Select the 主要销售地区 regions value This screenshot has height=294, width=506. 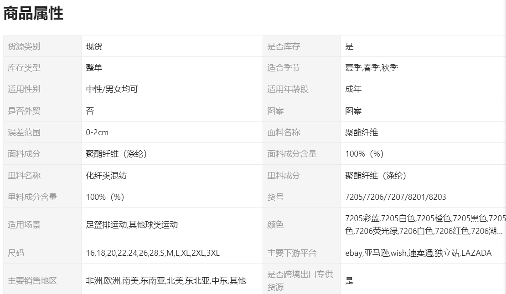point(166,281)
